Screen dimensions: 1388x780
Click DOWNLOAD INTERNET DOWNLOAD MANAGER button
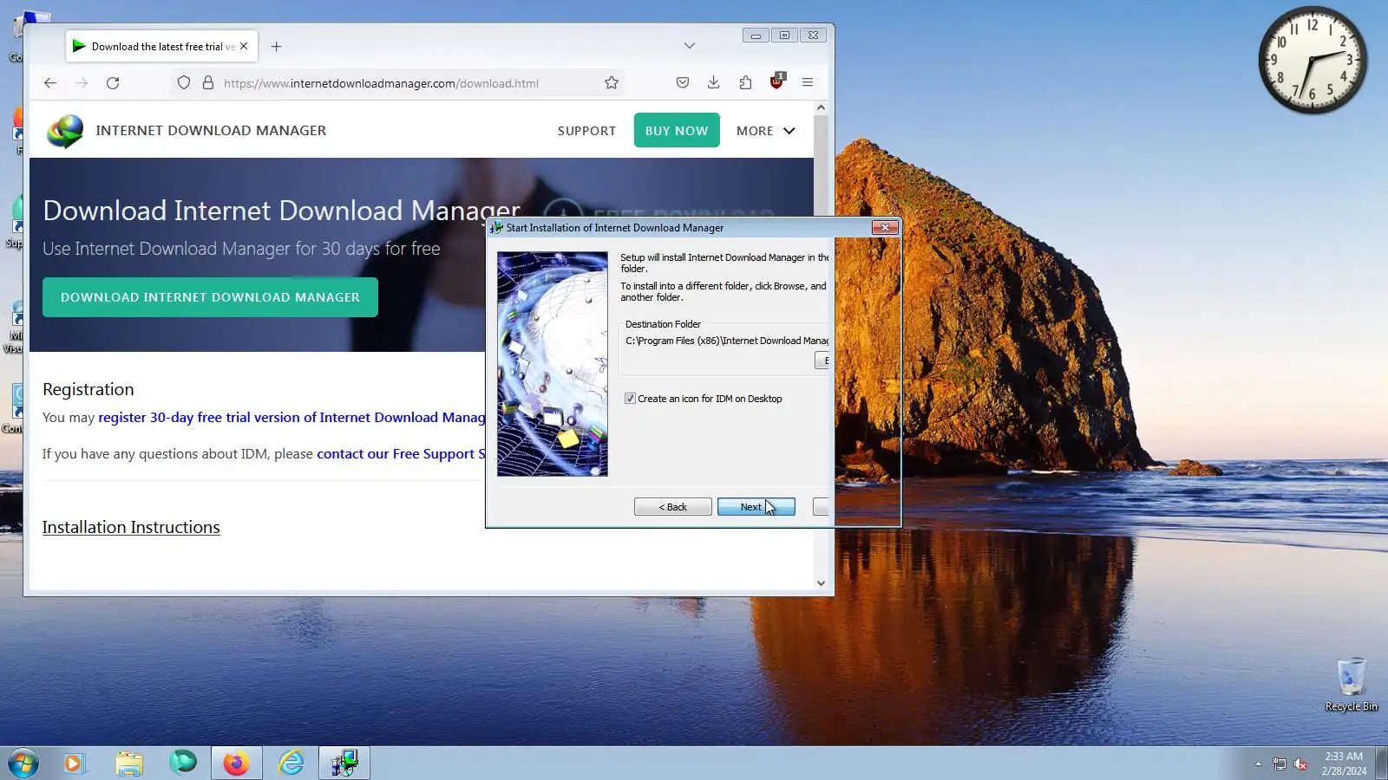(x=210, y=297)
